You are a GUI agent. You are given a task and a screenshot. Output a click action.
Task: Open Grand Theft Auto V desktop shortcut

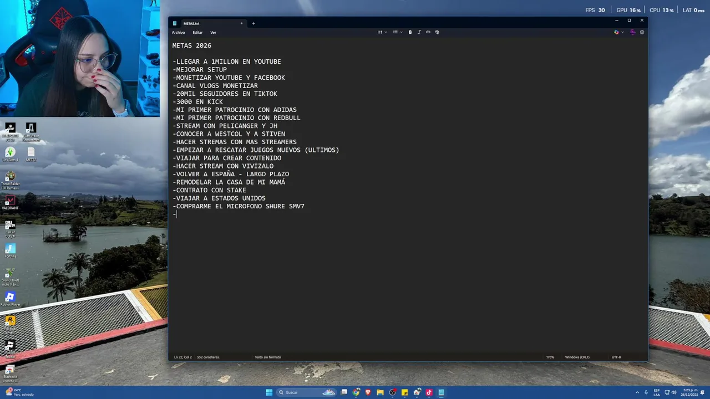10,277
